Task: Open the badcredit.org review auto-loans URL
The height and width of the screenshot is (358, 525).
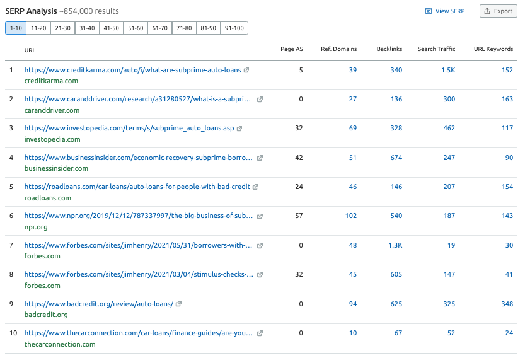Action: pos(99,304)
